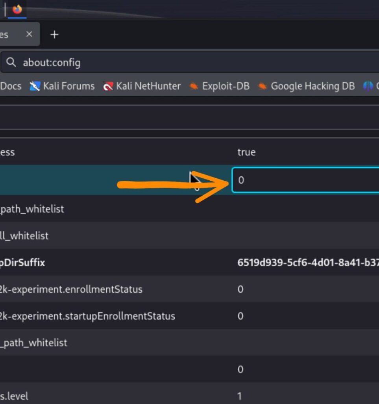Open the Kali Forums bookmark
The image size is (379, 404).
pos(63,86)
